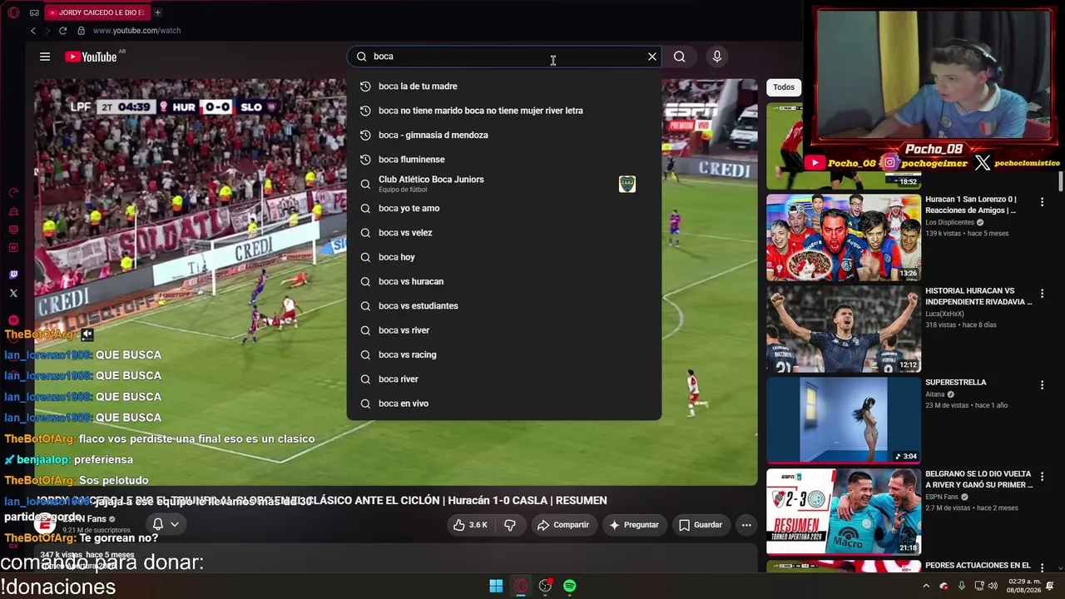Open 'Los Displicentes' channel link
The image size is (1065, 599).
[x=949, y=222]
